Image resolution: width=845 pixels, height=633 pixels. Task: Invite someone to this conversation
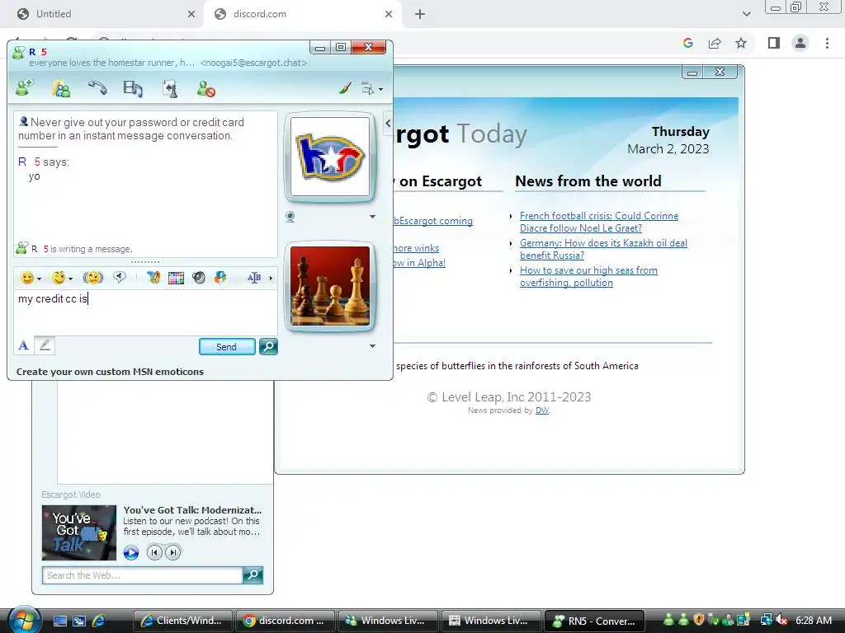click(x=24, y=87)
